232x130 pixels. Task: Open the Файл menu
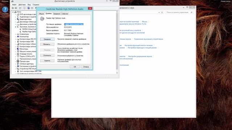pos(14,5)
